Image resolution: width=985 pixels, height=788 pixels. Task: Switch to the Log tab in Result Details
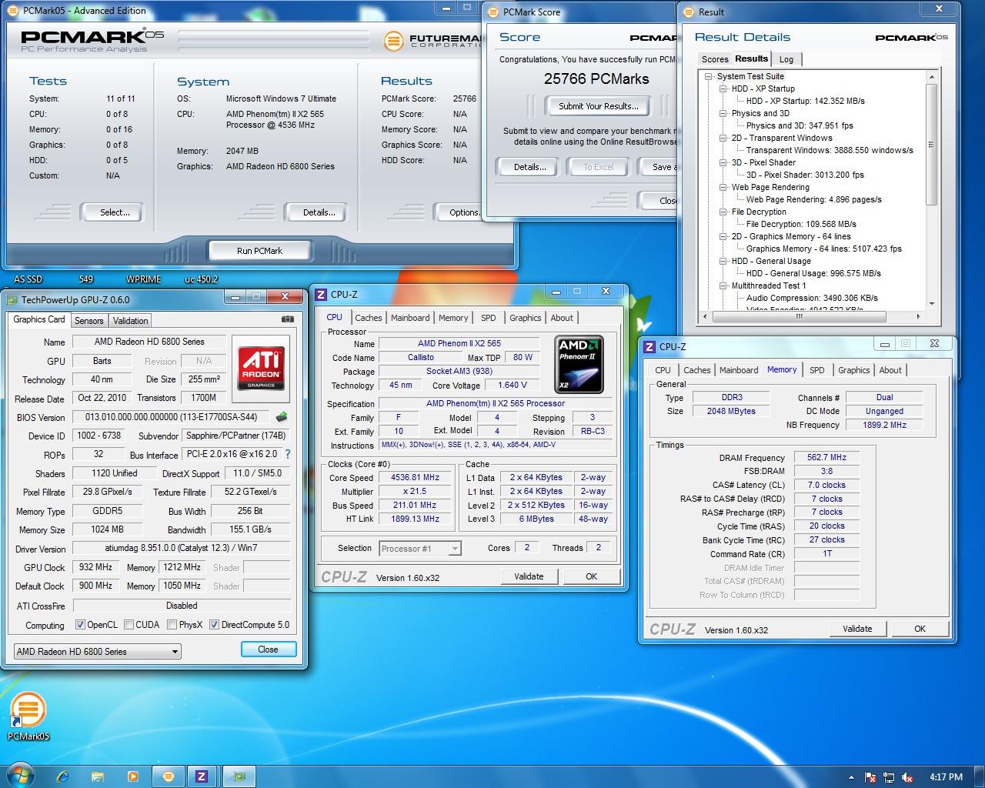point(786,59)
